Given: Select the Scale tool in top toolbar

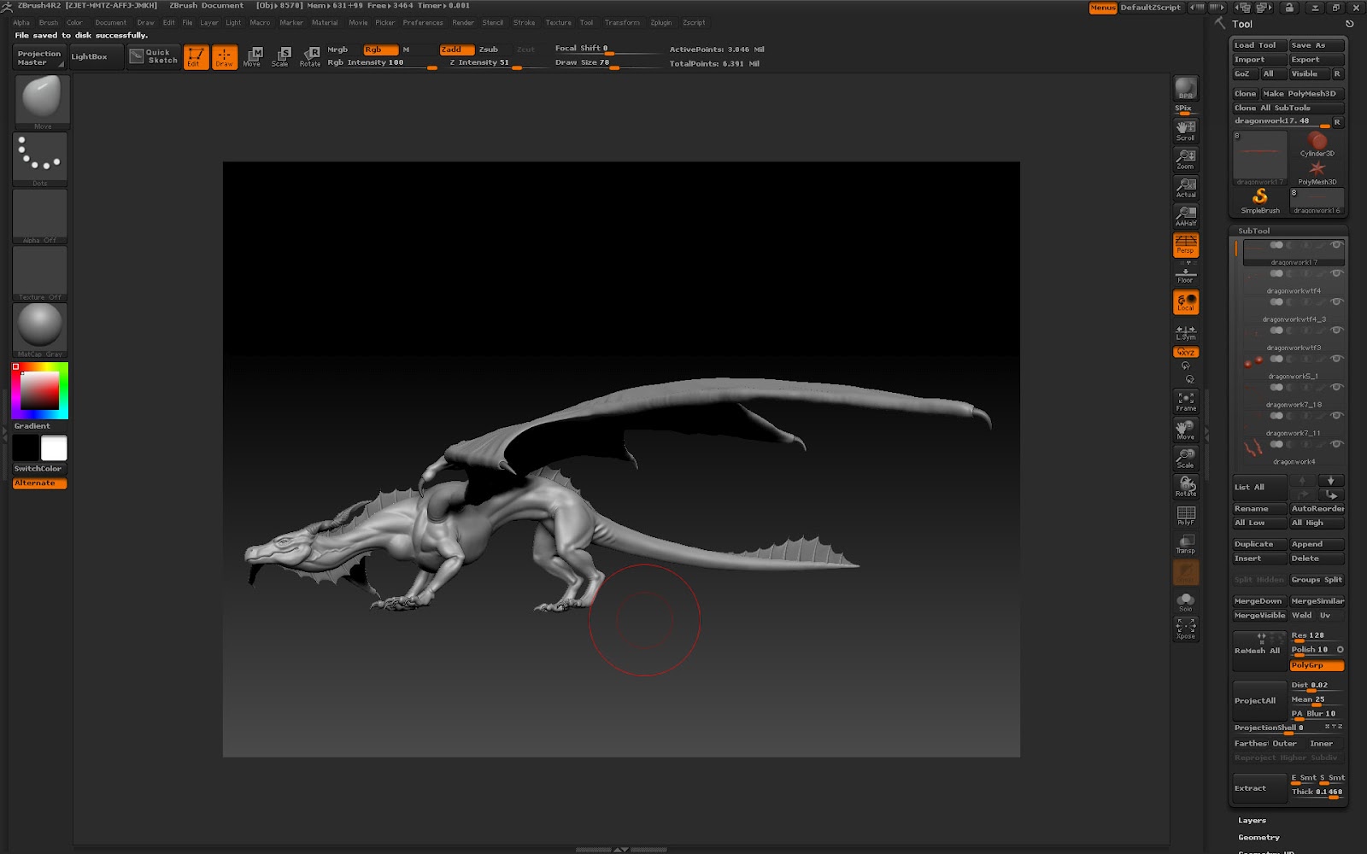Looking at the screenshot, I should click(x=280, y=56).
